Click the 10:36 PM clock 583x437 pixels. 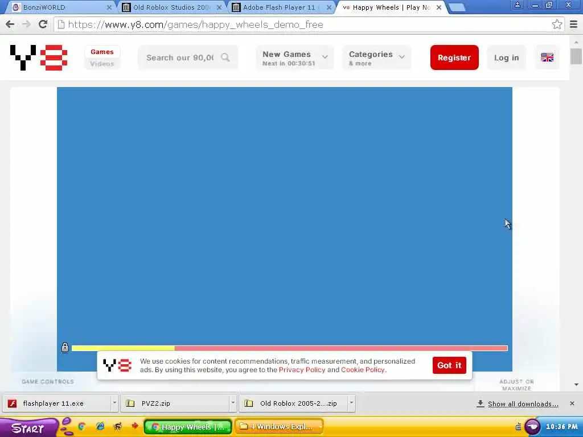561,427
